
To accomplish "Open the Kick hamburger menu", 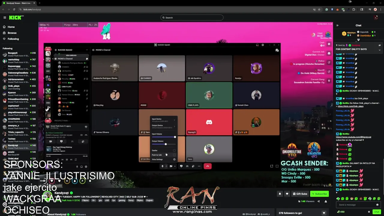I will point(4,17).
